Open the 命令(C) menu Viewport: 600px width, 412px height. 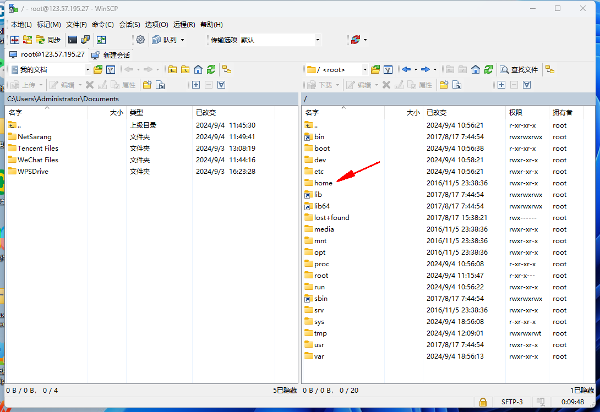click(102, 25)
